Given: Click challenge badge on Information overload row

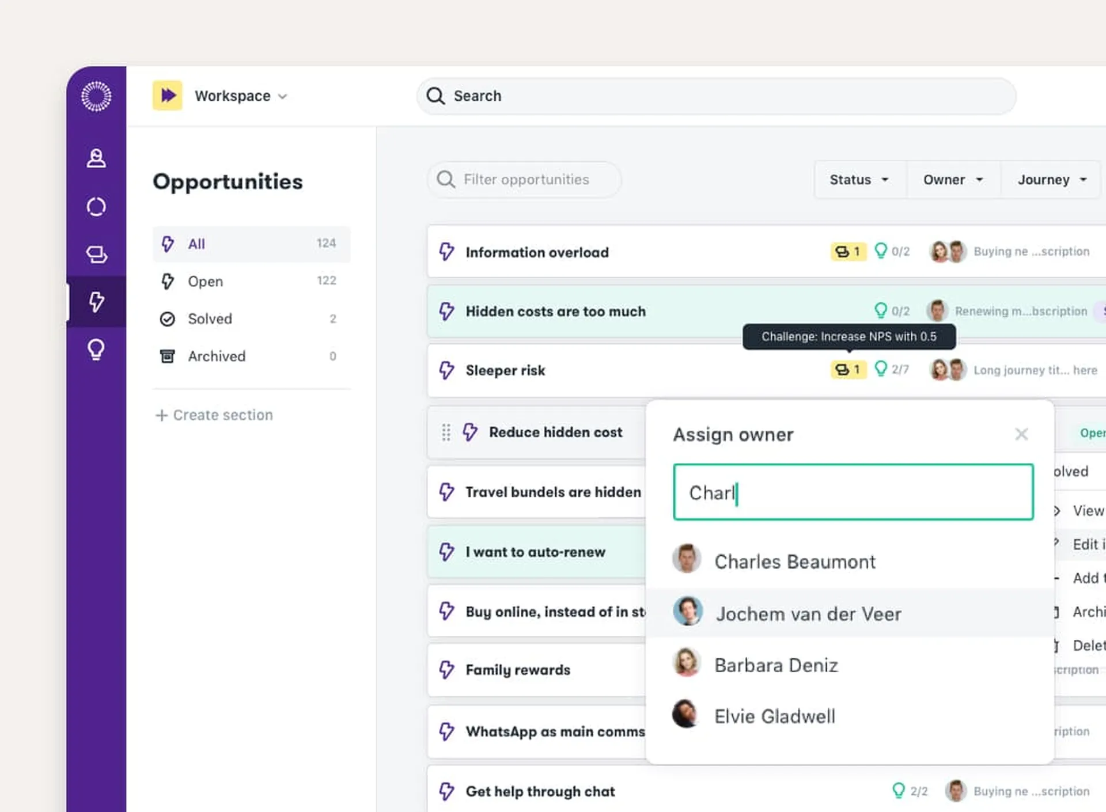Looking at the screenshot, I should 848,252.
